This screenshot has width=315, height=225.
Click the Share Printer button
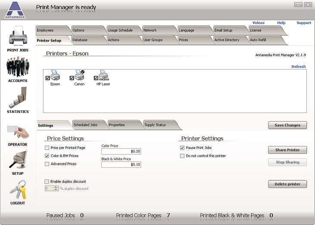point(287,150)
